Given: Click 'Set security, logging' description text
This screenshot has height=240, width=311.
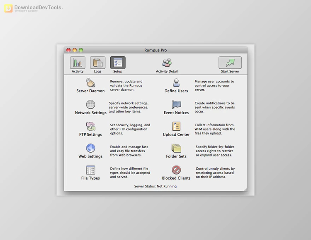Looking at the screenshot, I should click(130, 129).
